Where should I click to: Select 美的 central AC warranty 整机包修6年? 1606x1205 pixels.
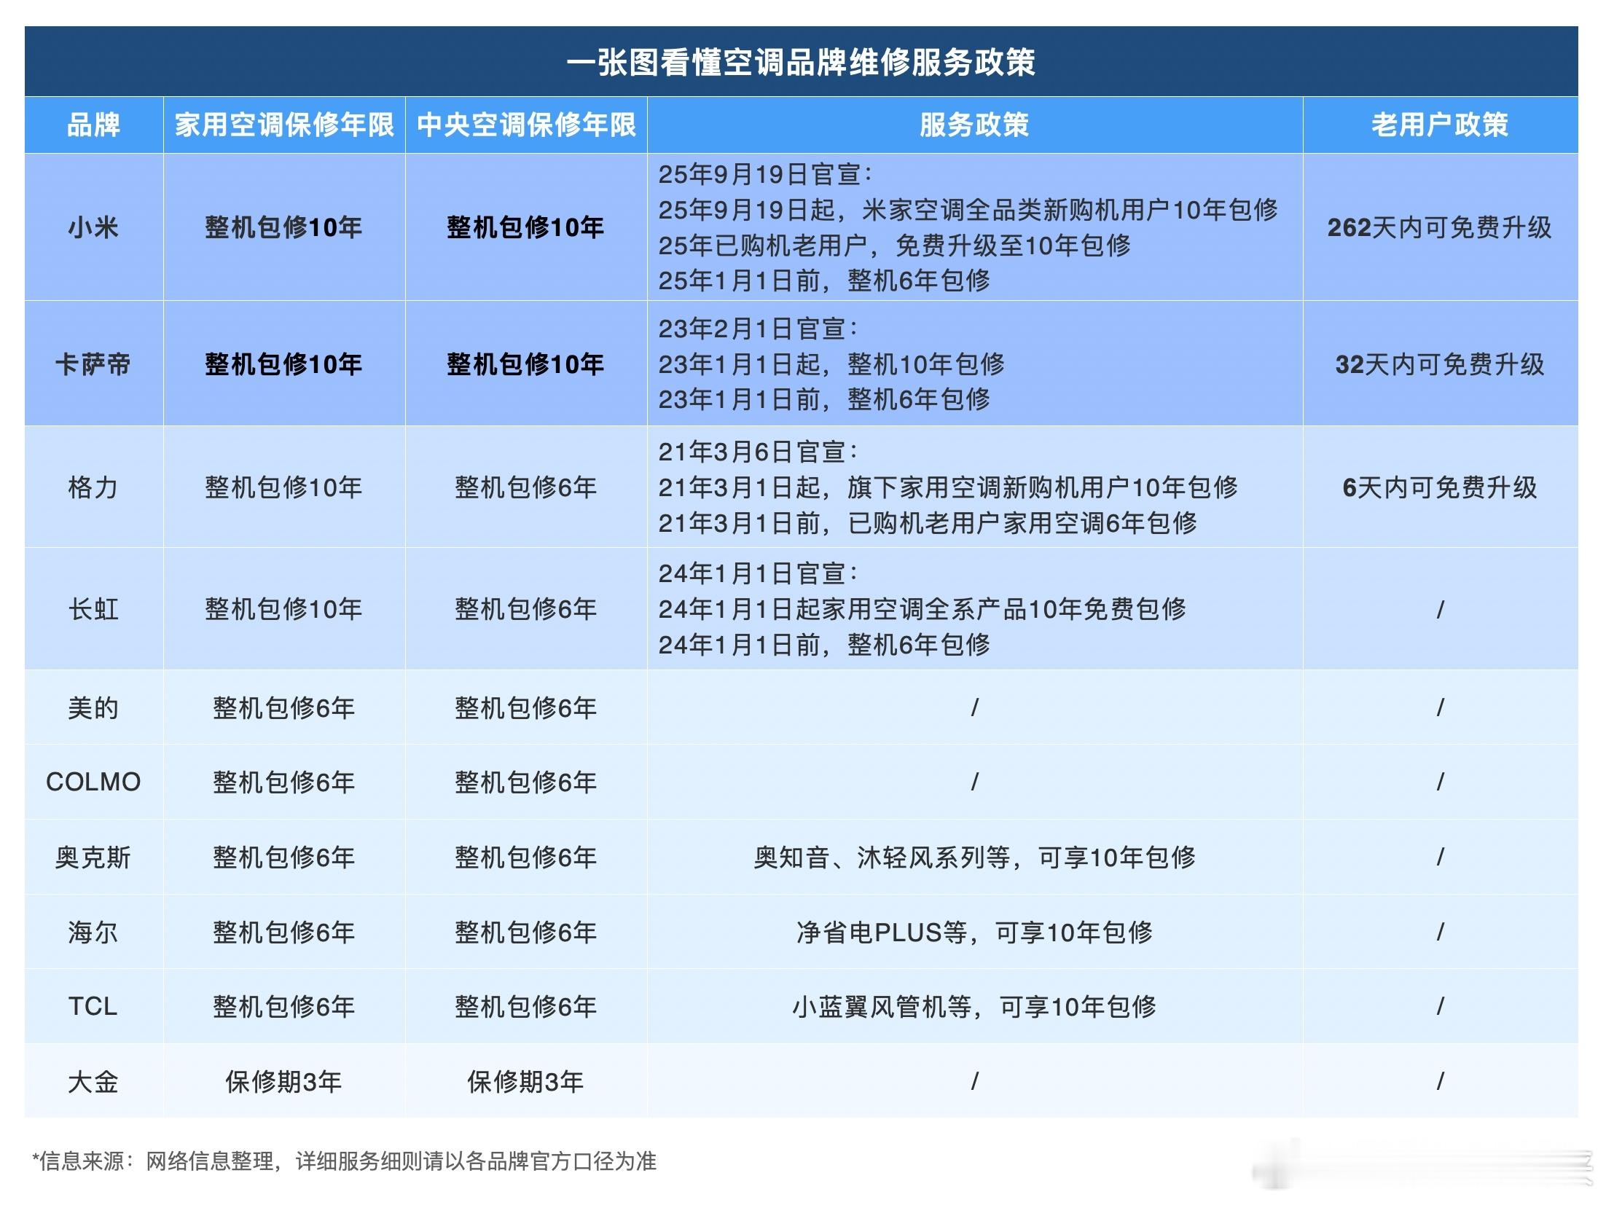(x=525, y=707)
